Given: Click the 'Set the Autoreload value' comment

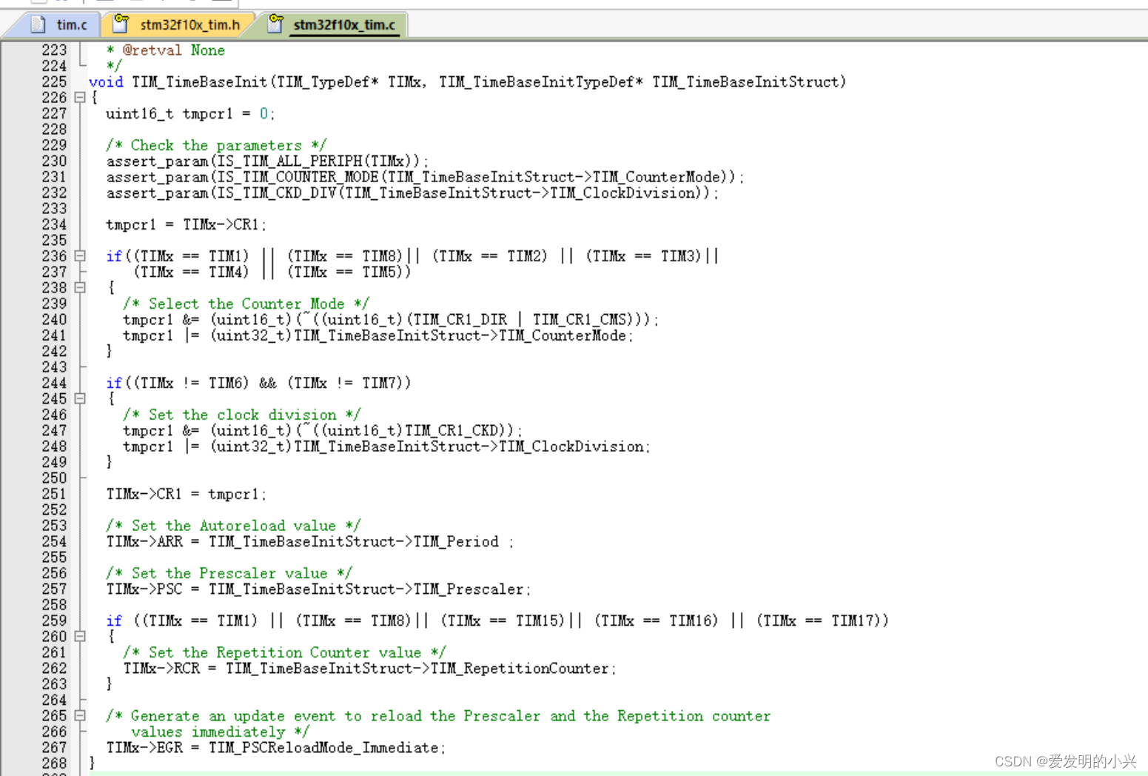Looking at the screenshot, I should 233,526.
